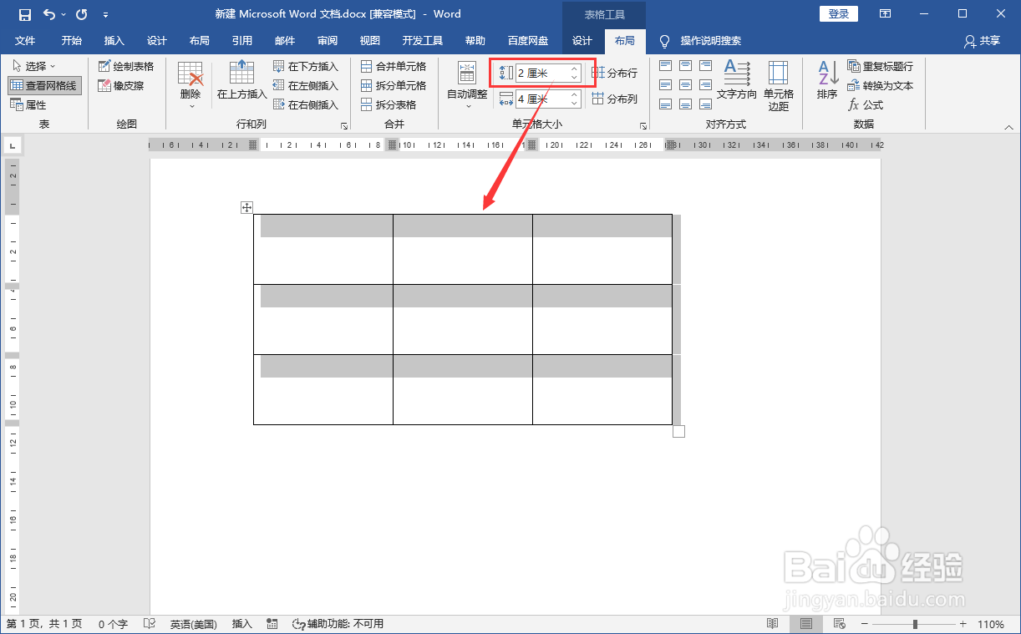Redo using the repeat arrow icon
1021x634 pixels.
tap(81, 14)
